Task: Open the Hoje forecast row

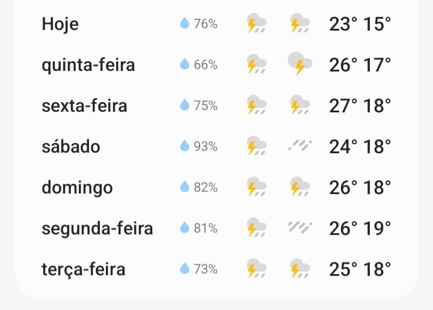Action: coord(216,23)
